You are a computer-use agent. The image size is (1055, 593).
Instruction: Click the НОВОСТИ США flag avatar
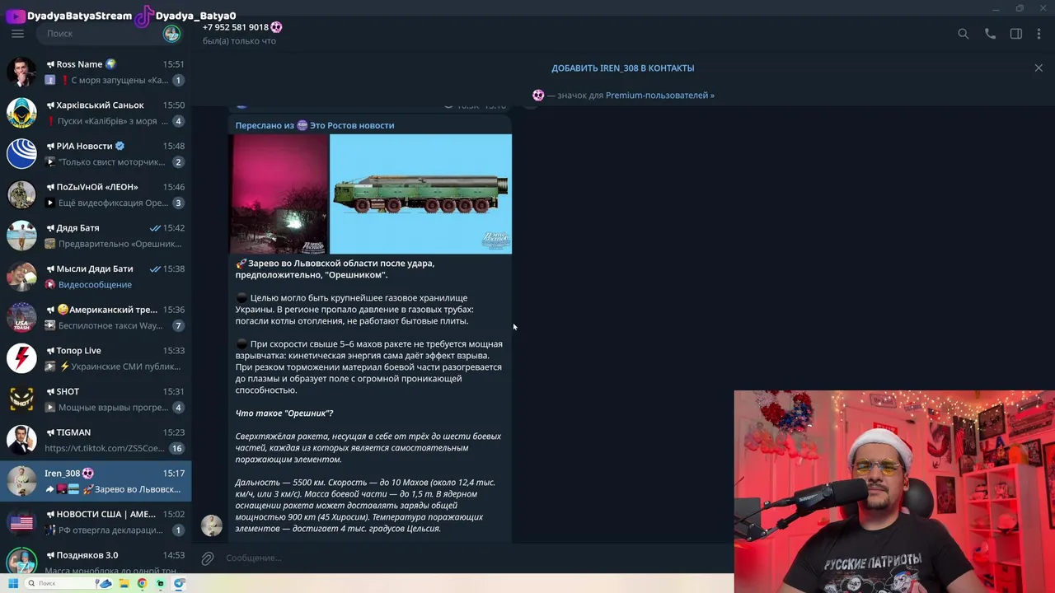(x=22, y=522)
